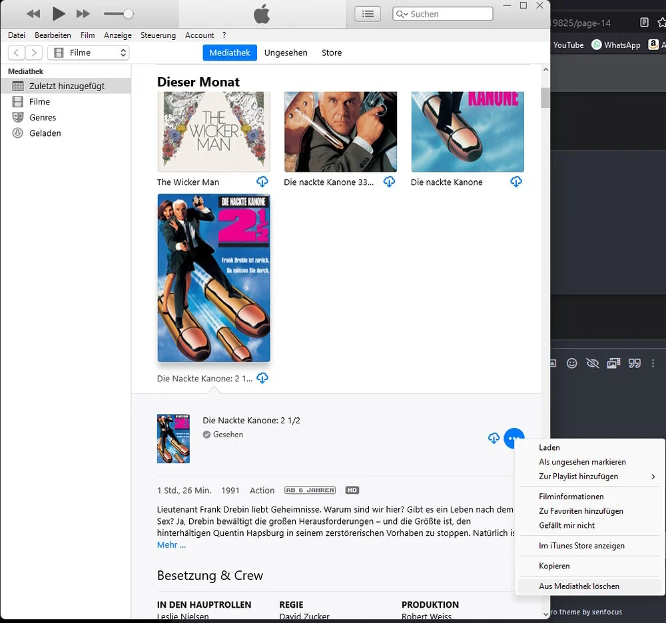
Task: Switch to the Store tab
Action: 332,53
